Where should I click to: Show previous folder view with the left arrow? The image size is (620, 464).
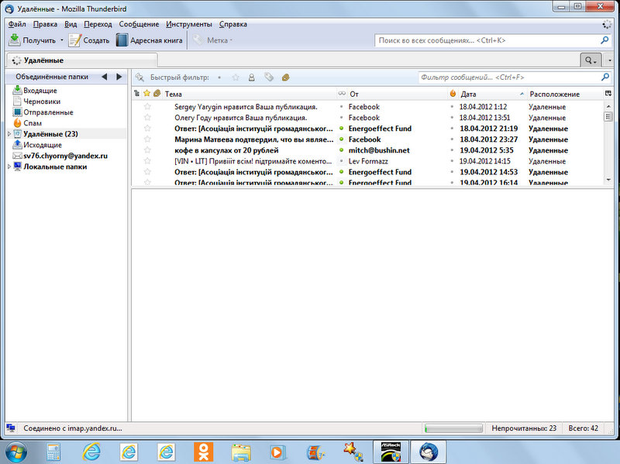click(105, 77)
